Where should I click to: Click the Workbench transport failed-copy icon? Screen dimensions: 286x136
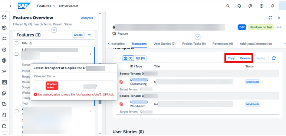pyautogui.click(x=121, y=104)
